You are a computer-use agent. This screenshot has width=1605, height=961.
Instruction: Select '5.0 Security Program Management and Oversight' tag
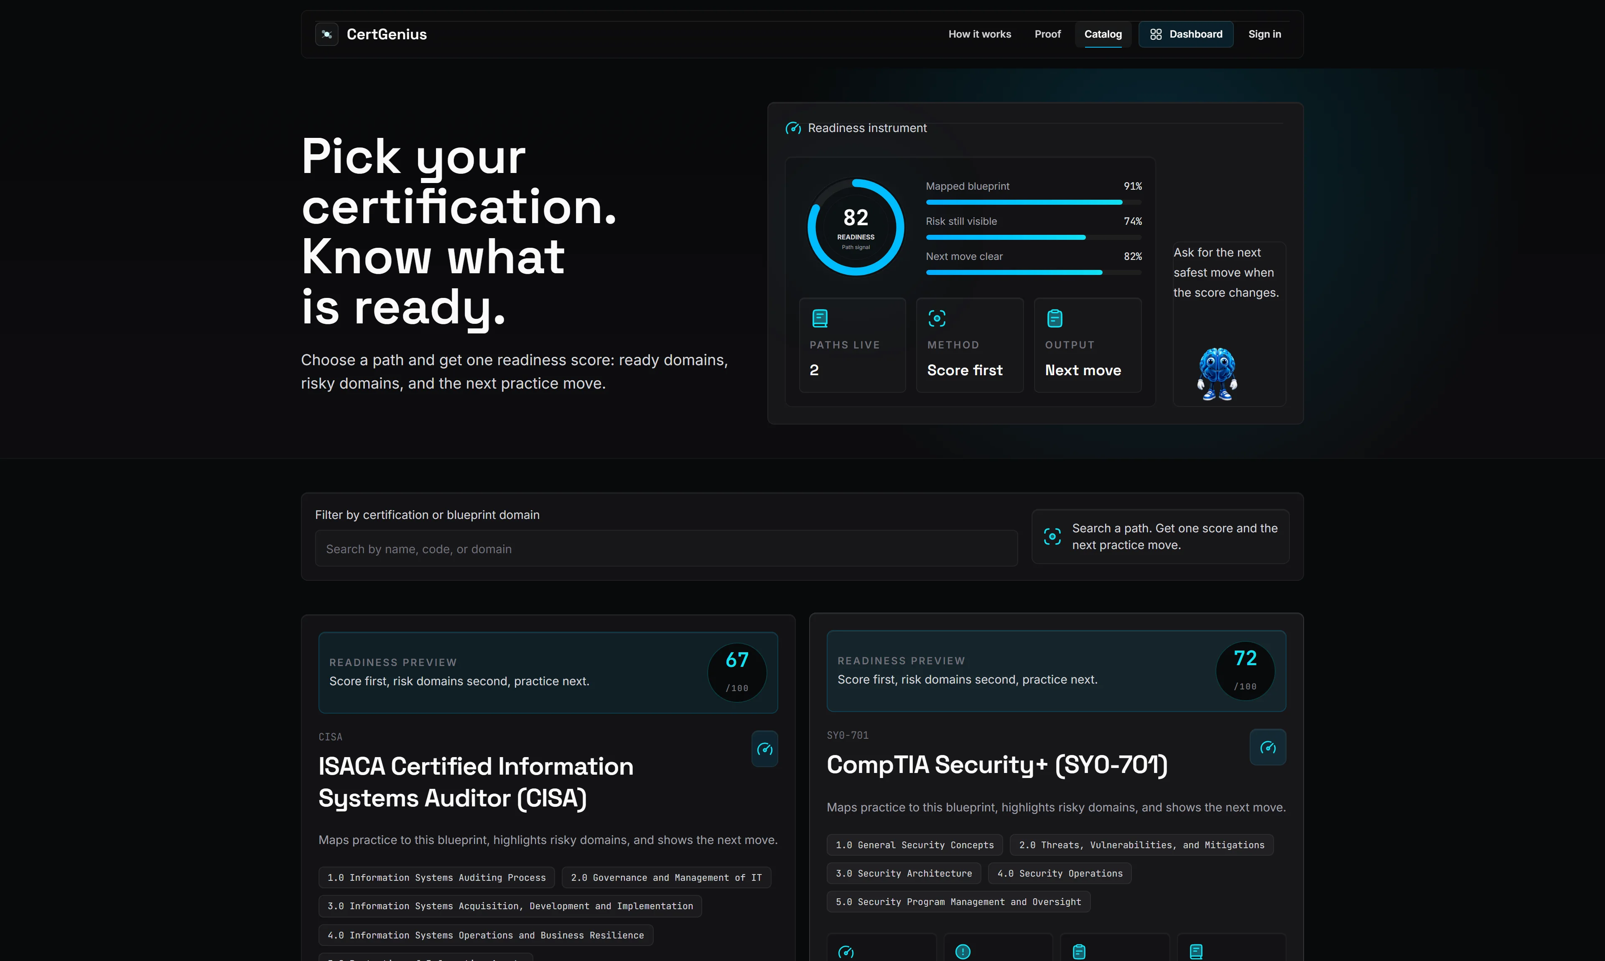pos(958,902)
